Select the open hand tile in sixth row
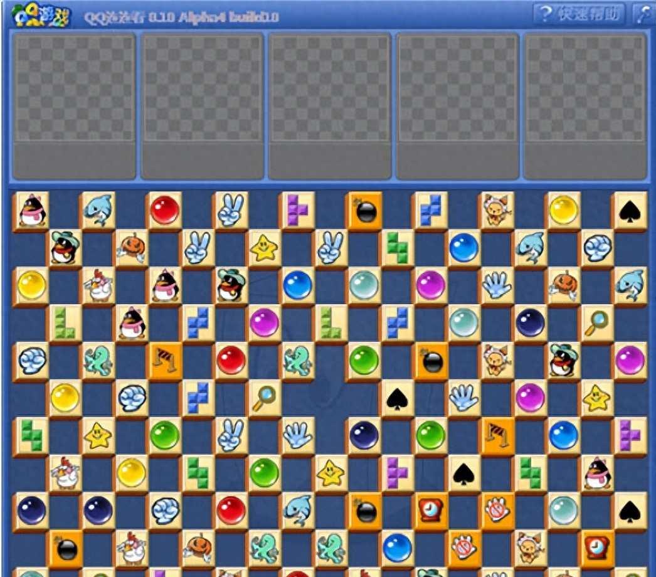This screenshot has width=656, height=577. tap(464, 398)
